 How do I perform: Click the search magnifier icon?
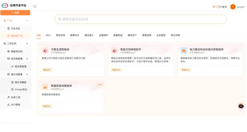[x=59, y=19]
